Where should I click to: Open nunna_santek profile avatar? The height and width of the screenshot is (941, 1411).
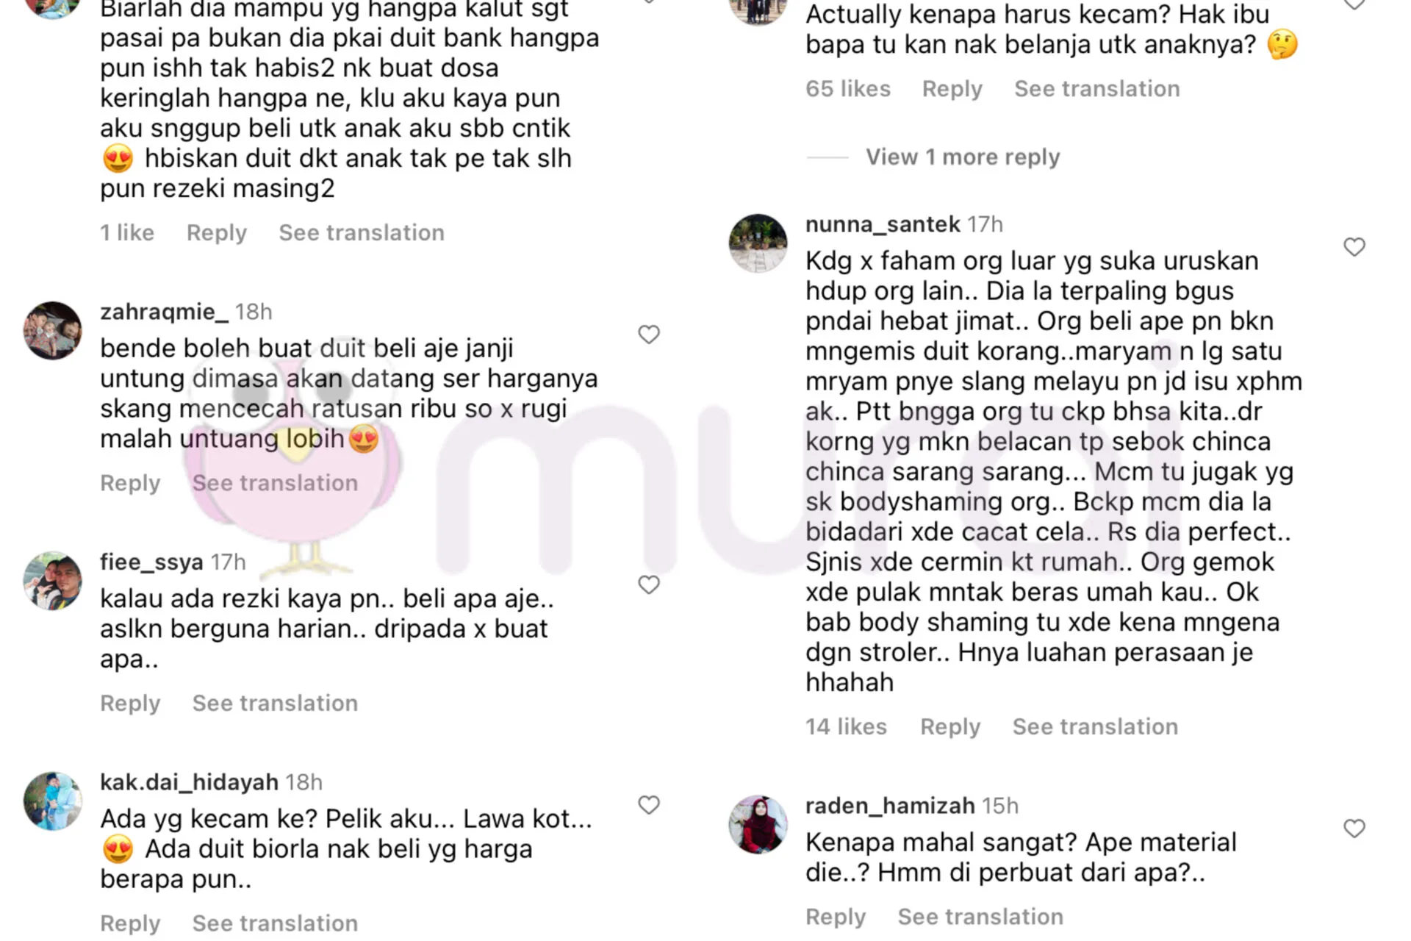click(x=758, y=243)
